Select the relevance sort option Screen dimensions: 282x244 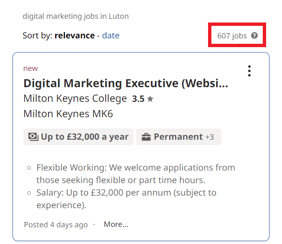75,35
